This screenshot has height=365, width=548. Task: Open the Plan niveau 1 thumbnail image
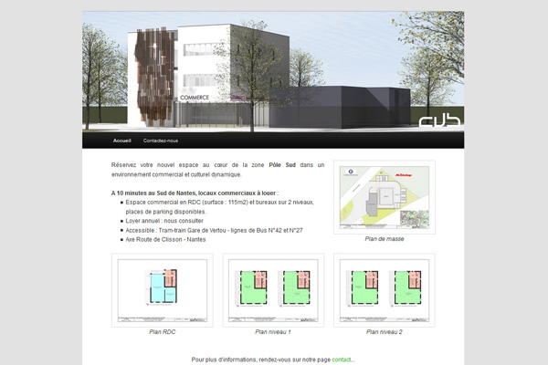273,290
